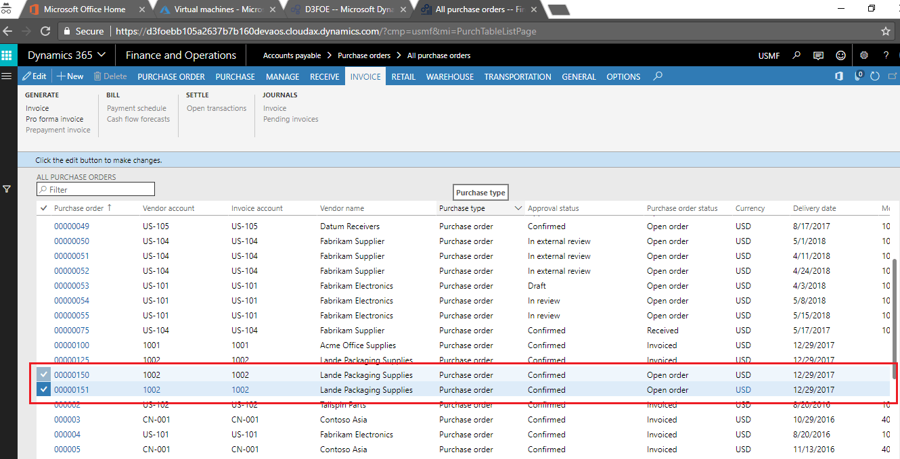
Task: Click the Delete trash icon
Action: click(x=110, y=76)
